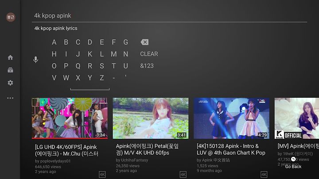Click '1,525 views' text
319x179 pixels.
207,166
